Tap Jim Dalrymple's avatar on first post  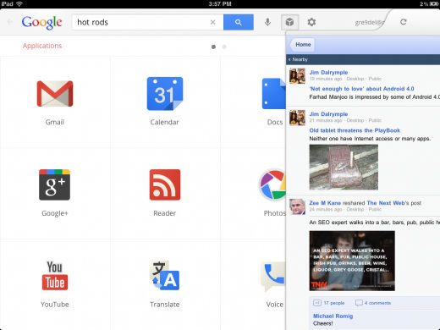pyautogui.click(x=297, y=76)
